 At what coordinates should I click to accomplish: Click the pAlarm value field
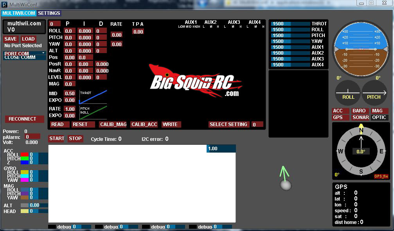tap(32, 137)
